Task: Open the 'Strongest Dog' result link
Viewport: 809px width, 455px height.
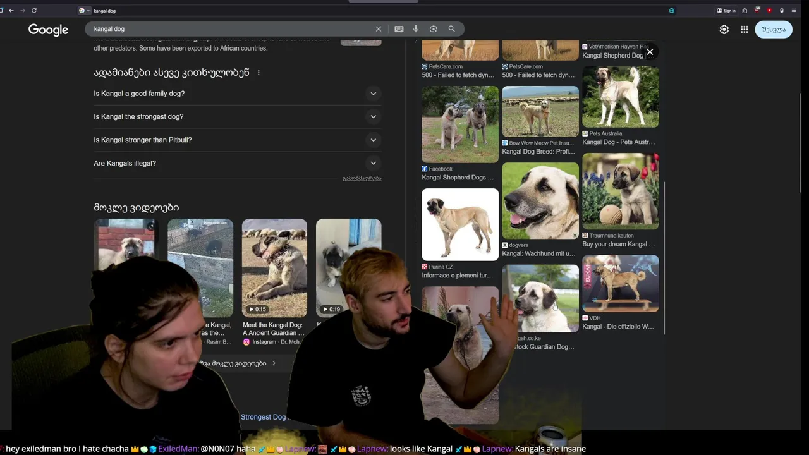Action: (264, 417)
